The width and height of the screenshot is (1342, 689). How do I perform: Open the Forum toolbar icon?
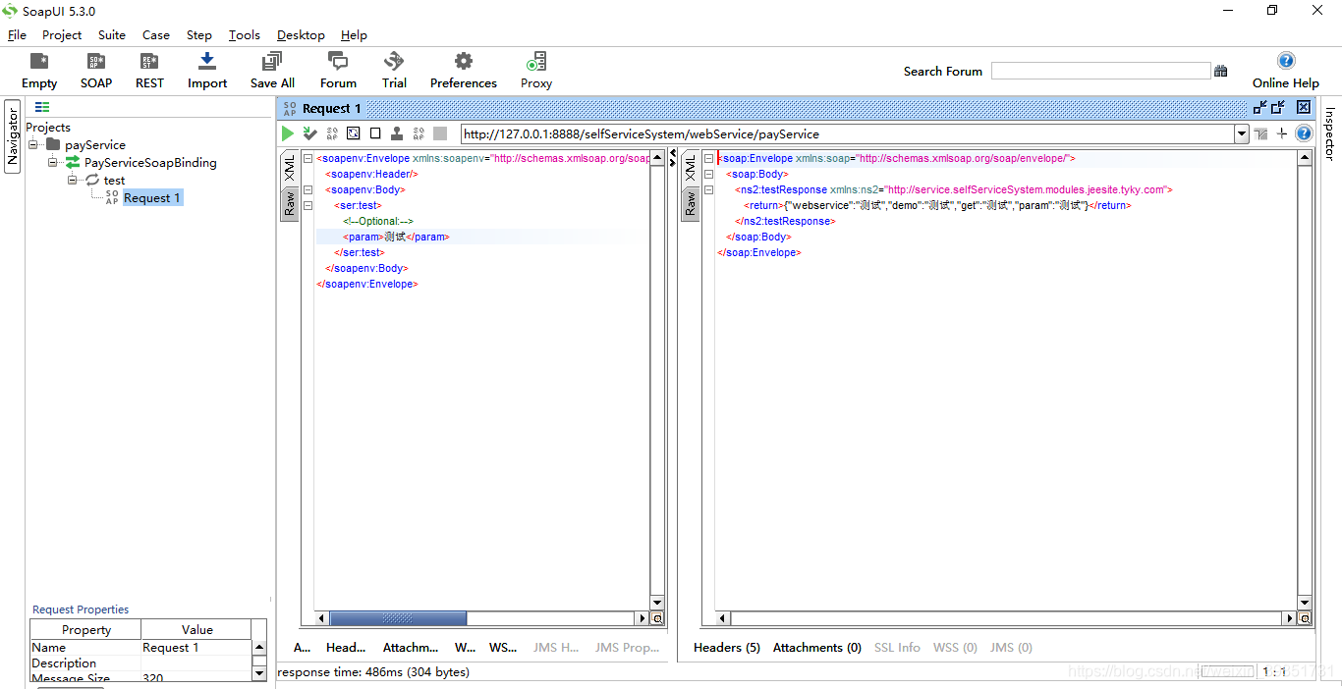pyautogui.click(x=338, y=62)
